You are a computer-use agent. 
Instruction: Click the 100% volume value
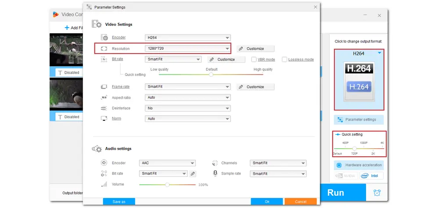click(203, 185)
